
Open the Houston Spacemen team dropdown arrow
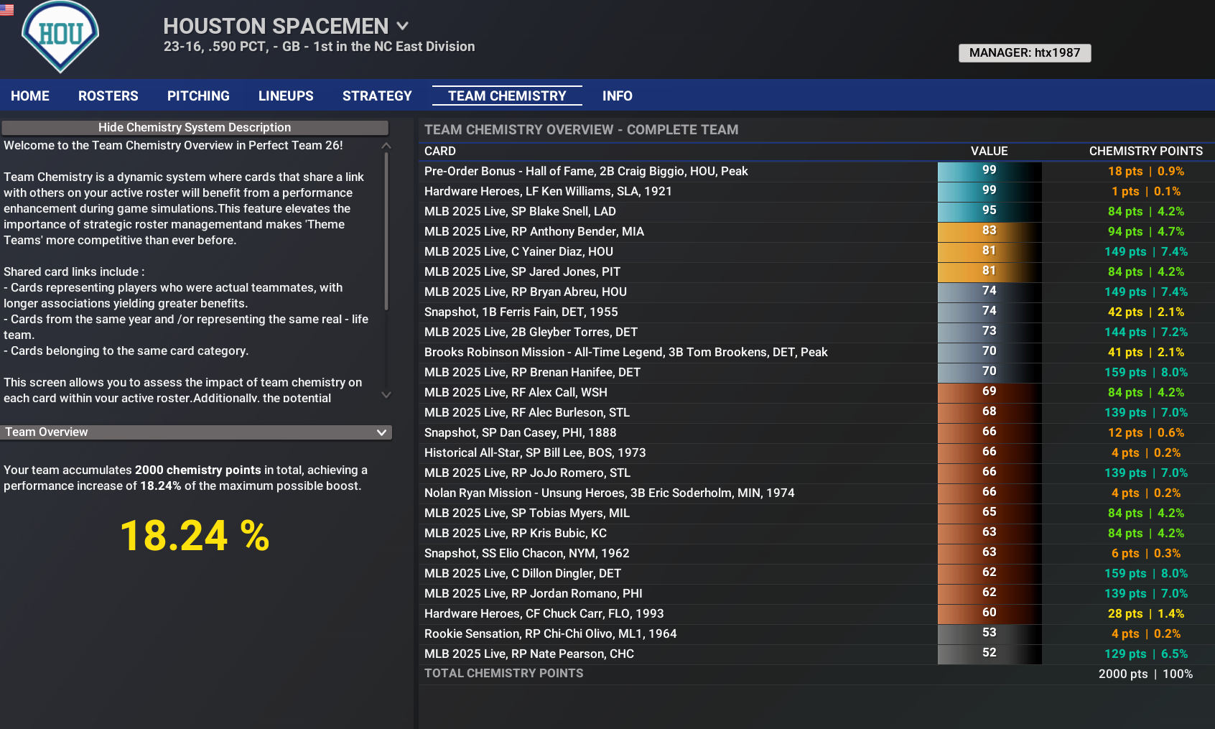[x=403, y=27]
